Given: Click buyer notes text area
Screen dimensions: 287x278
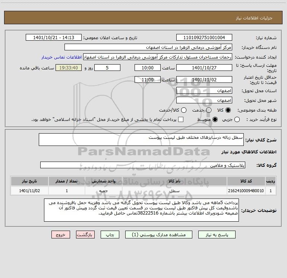Looking at the screenshot, I should click(x=141, y=210).
